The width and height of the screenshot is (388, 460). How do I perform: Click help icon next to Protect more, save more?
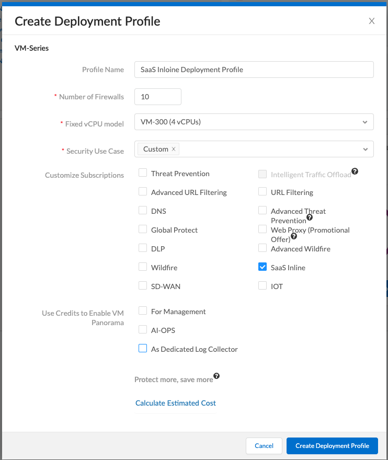point(216,376)
